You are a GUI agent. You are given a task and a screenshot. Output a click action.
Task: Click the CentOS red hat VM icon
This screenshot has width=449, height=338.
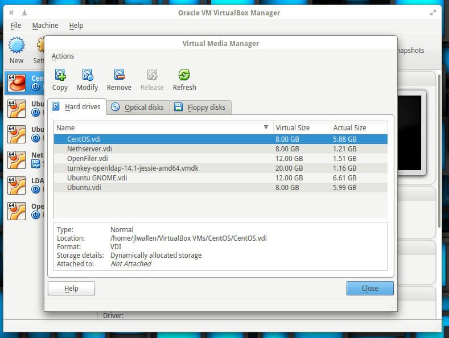point(17,83)
